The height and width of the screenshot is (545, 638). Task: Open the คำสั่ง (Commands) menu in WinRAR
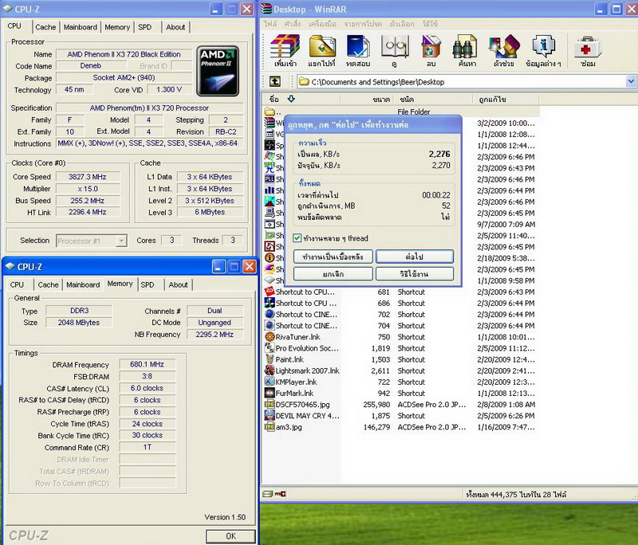click(x=293, y=24)
